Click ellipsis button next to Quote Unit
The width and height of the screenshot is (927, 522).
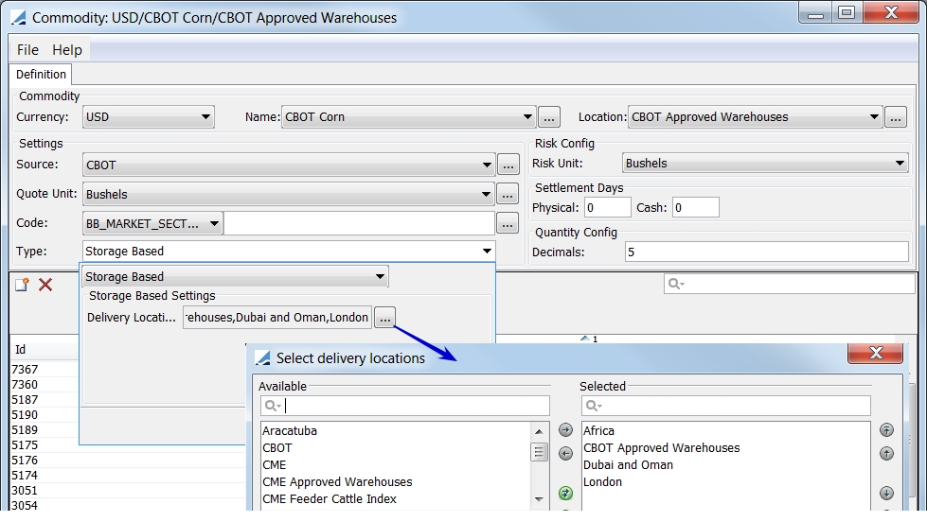[x=508, y=194]
